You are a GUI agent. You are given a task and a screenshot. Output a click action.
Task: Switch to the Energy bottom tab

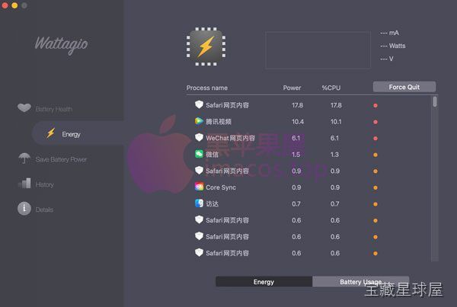pos(264,282)
